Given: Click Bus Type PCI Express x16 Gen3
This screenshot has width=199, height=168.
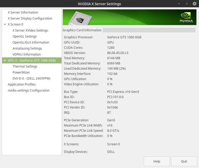Looking at the screenshot, I should 123,92.
